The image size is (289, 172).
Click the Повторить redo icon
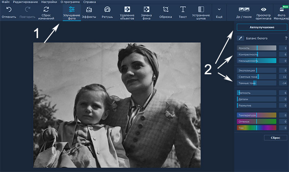(x=27, y=9)
